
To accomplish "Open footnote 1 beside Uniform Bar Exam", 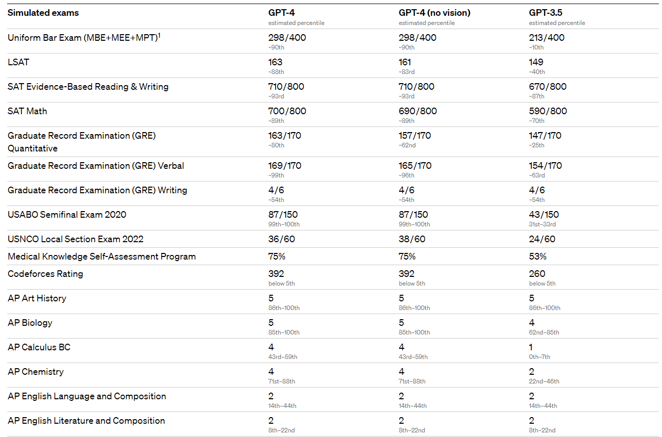I will pos(159,35).
